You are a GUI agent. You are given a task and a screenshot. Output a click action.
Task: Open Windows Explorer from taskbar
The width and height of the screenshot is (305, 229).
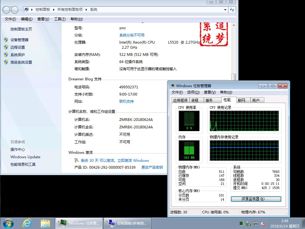(x=45, y=223)
